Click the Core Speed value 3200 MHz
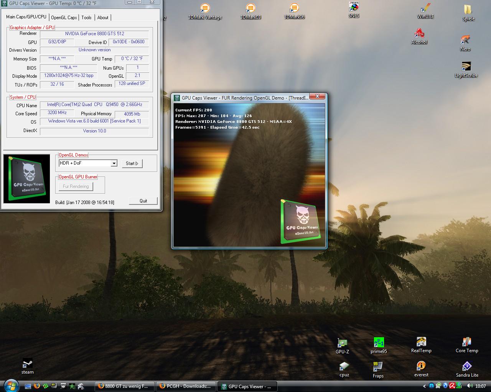 tap(57, 113)
